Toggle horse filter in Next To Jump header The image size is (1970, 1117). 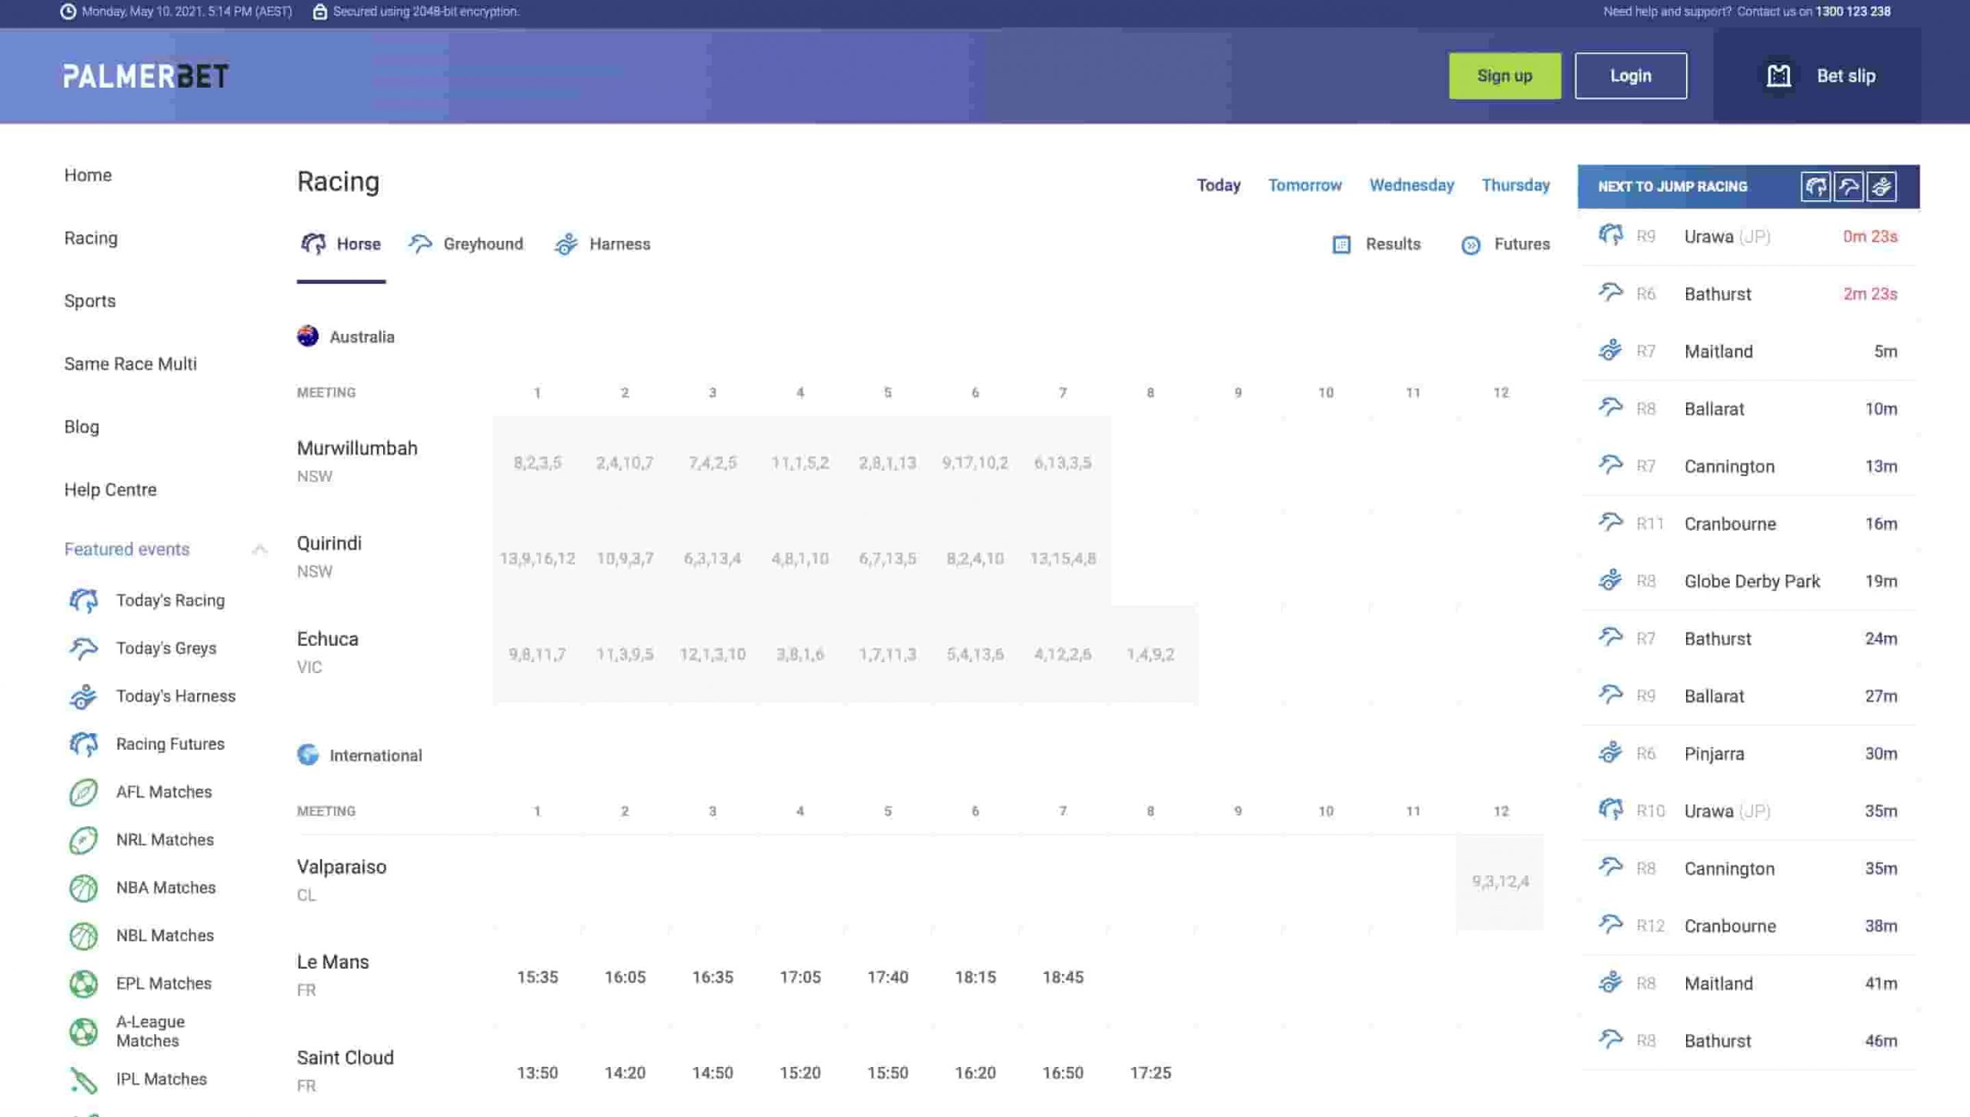click(x=1815, y=186)
